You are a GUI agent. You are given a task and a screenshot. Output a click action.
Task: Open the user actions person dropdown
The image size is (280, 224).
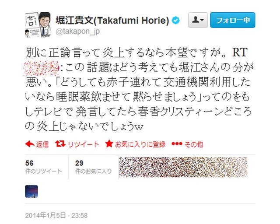click(x=198, y=20)
